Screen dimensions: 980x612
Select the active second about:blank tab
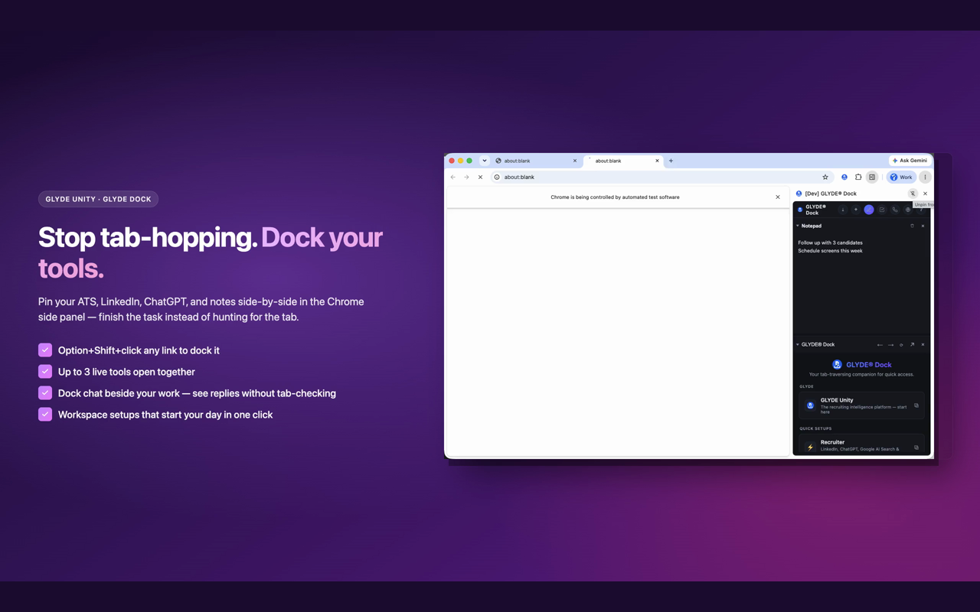click(x=623, y=161)
